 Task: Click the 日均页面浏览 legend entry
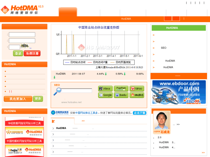pos(120,62)
